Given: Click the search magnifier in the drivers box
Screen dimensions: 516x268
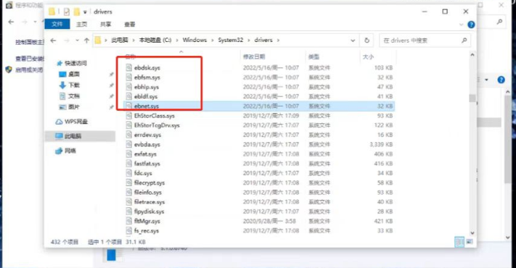Looking at the screenshot, I should 464,40.
